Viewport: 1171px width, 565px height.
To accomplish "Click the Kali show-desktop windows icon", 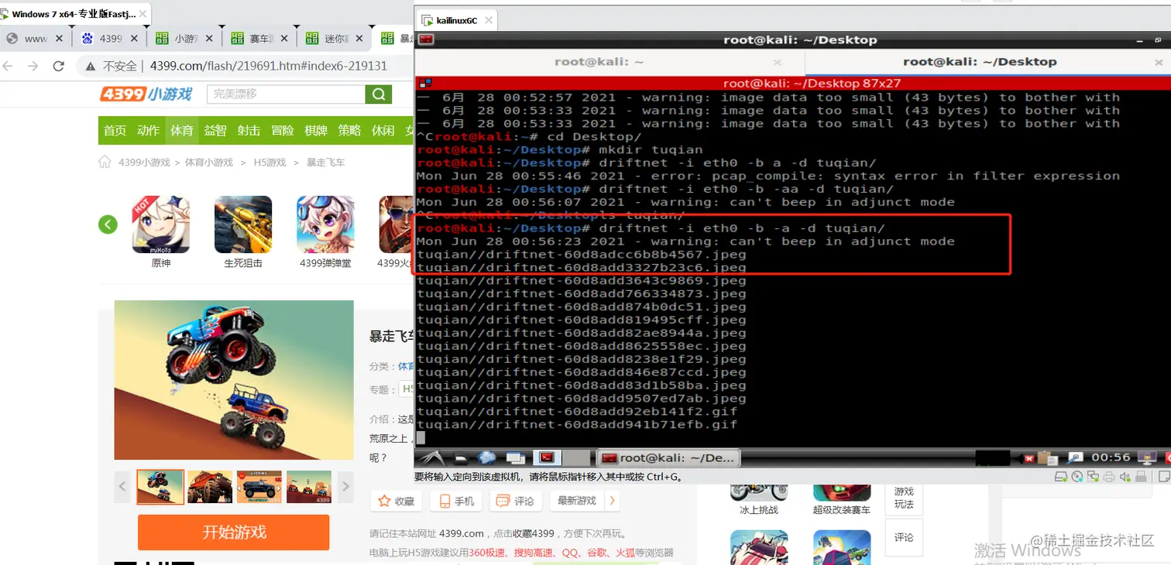I will click(516, 457).
